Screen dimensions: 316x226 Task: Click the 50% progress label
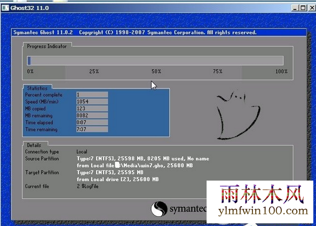pos(156,71)
